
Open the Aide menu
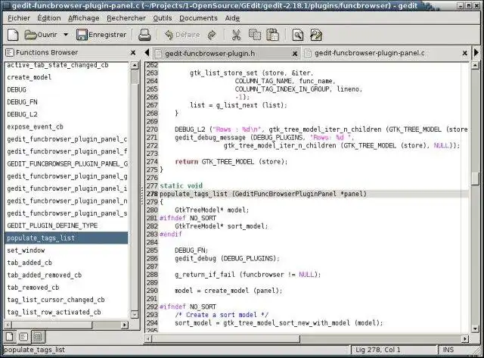pos(232,18)
